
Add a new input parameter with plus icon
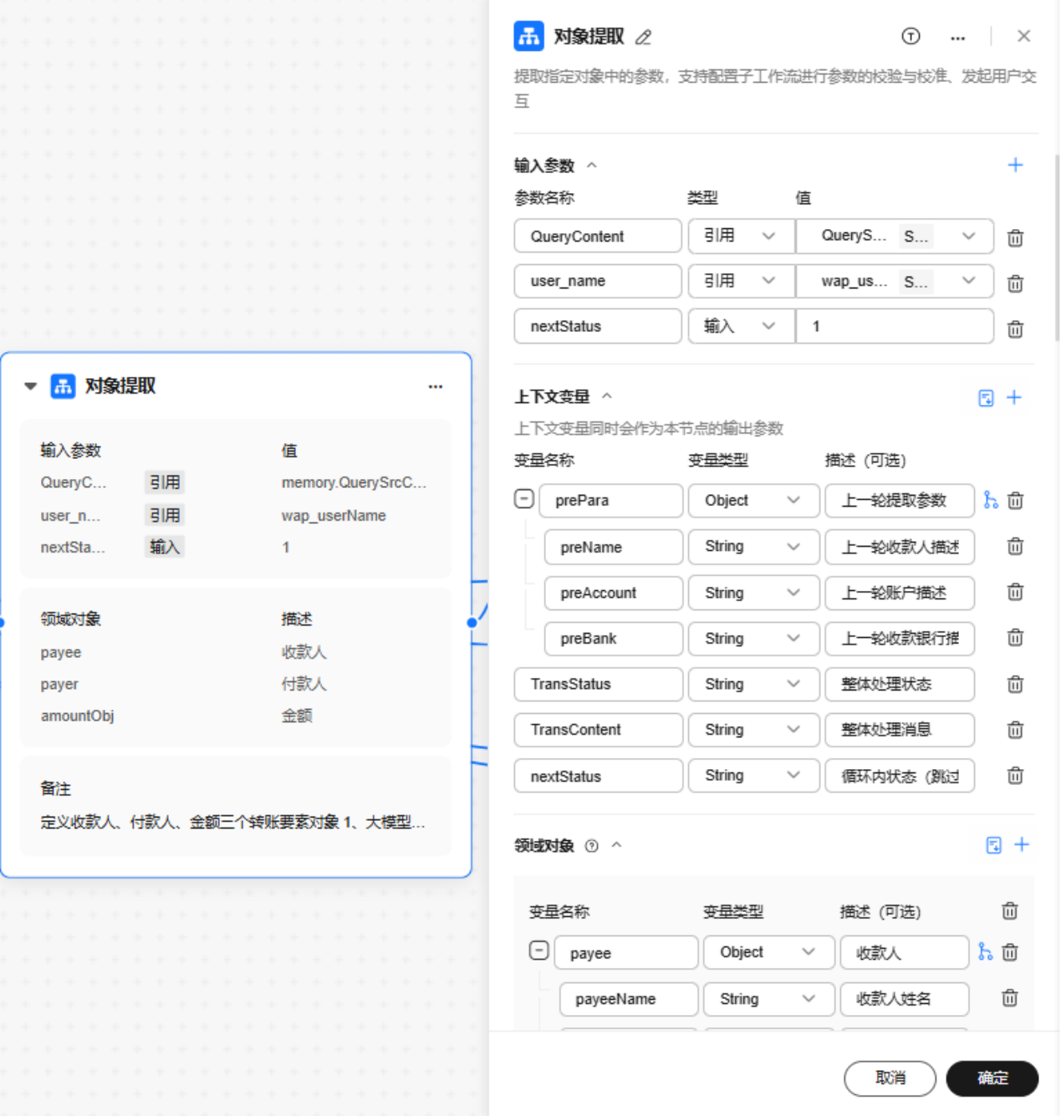1015,165
